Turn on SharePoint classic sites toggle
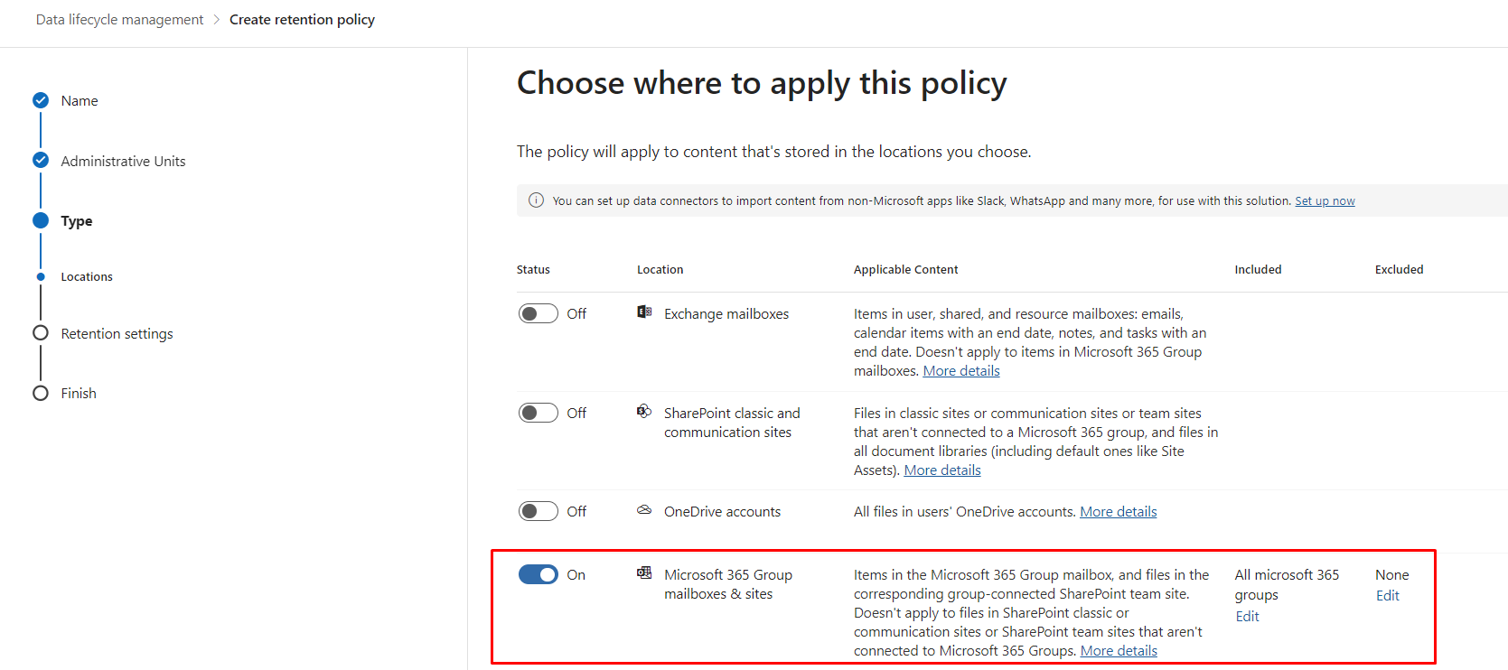1508x670 pixels. click(x=538, y=413)
